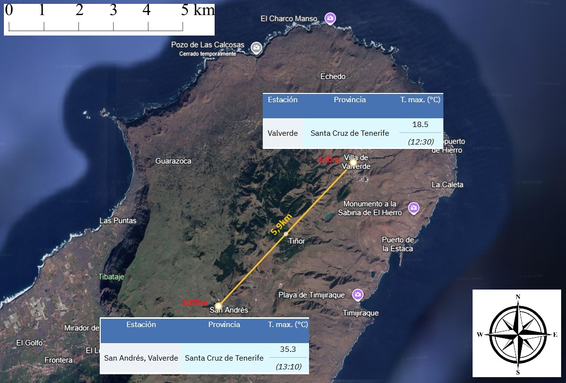Click the 5 km scale bar label
This screenshot has width=566, height=383.
[x=198, y=10]
